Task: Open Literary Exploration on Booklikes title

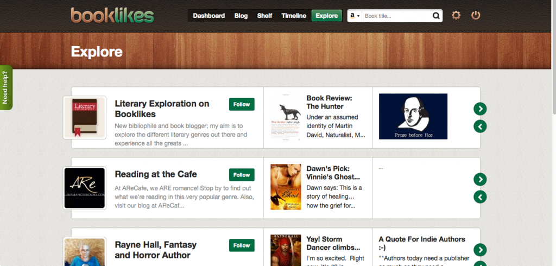Action: (x=162, y=109)
